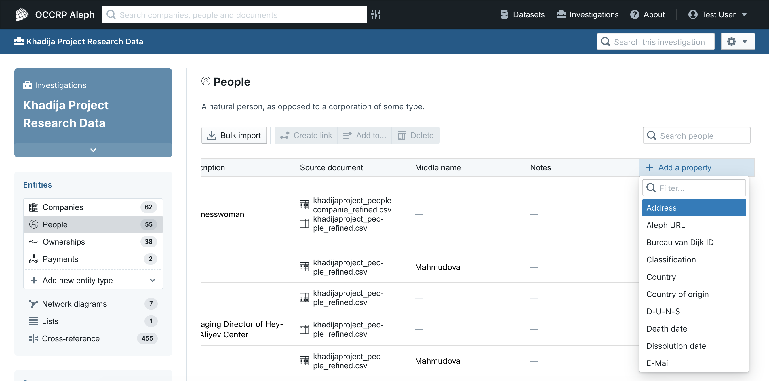Click the Ownerships key icon

(x=34, y=241)
